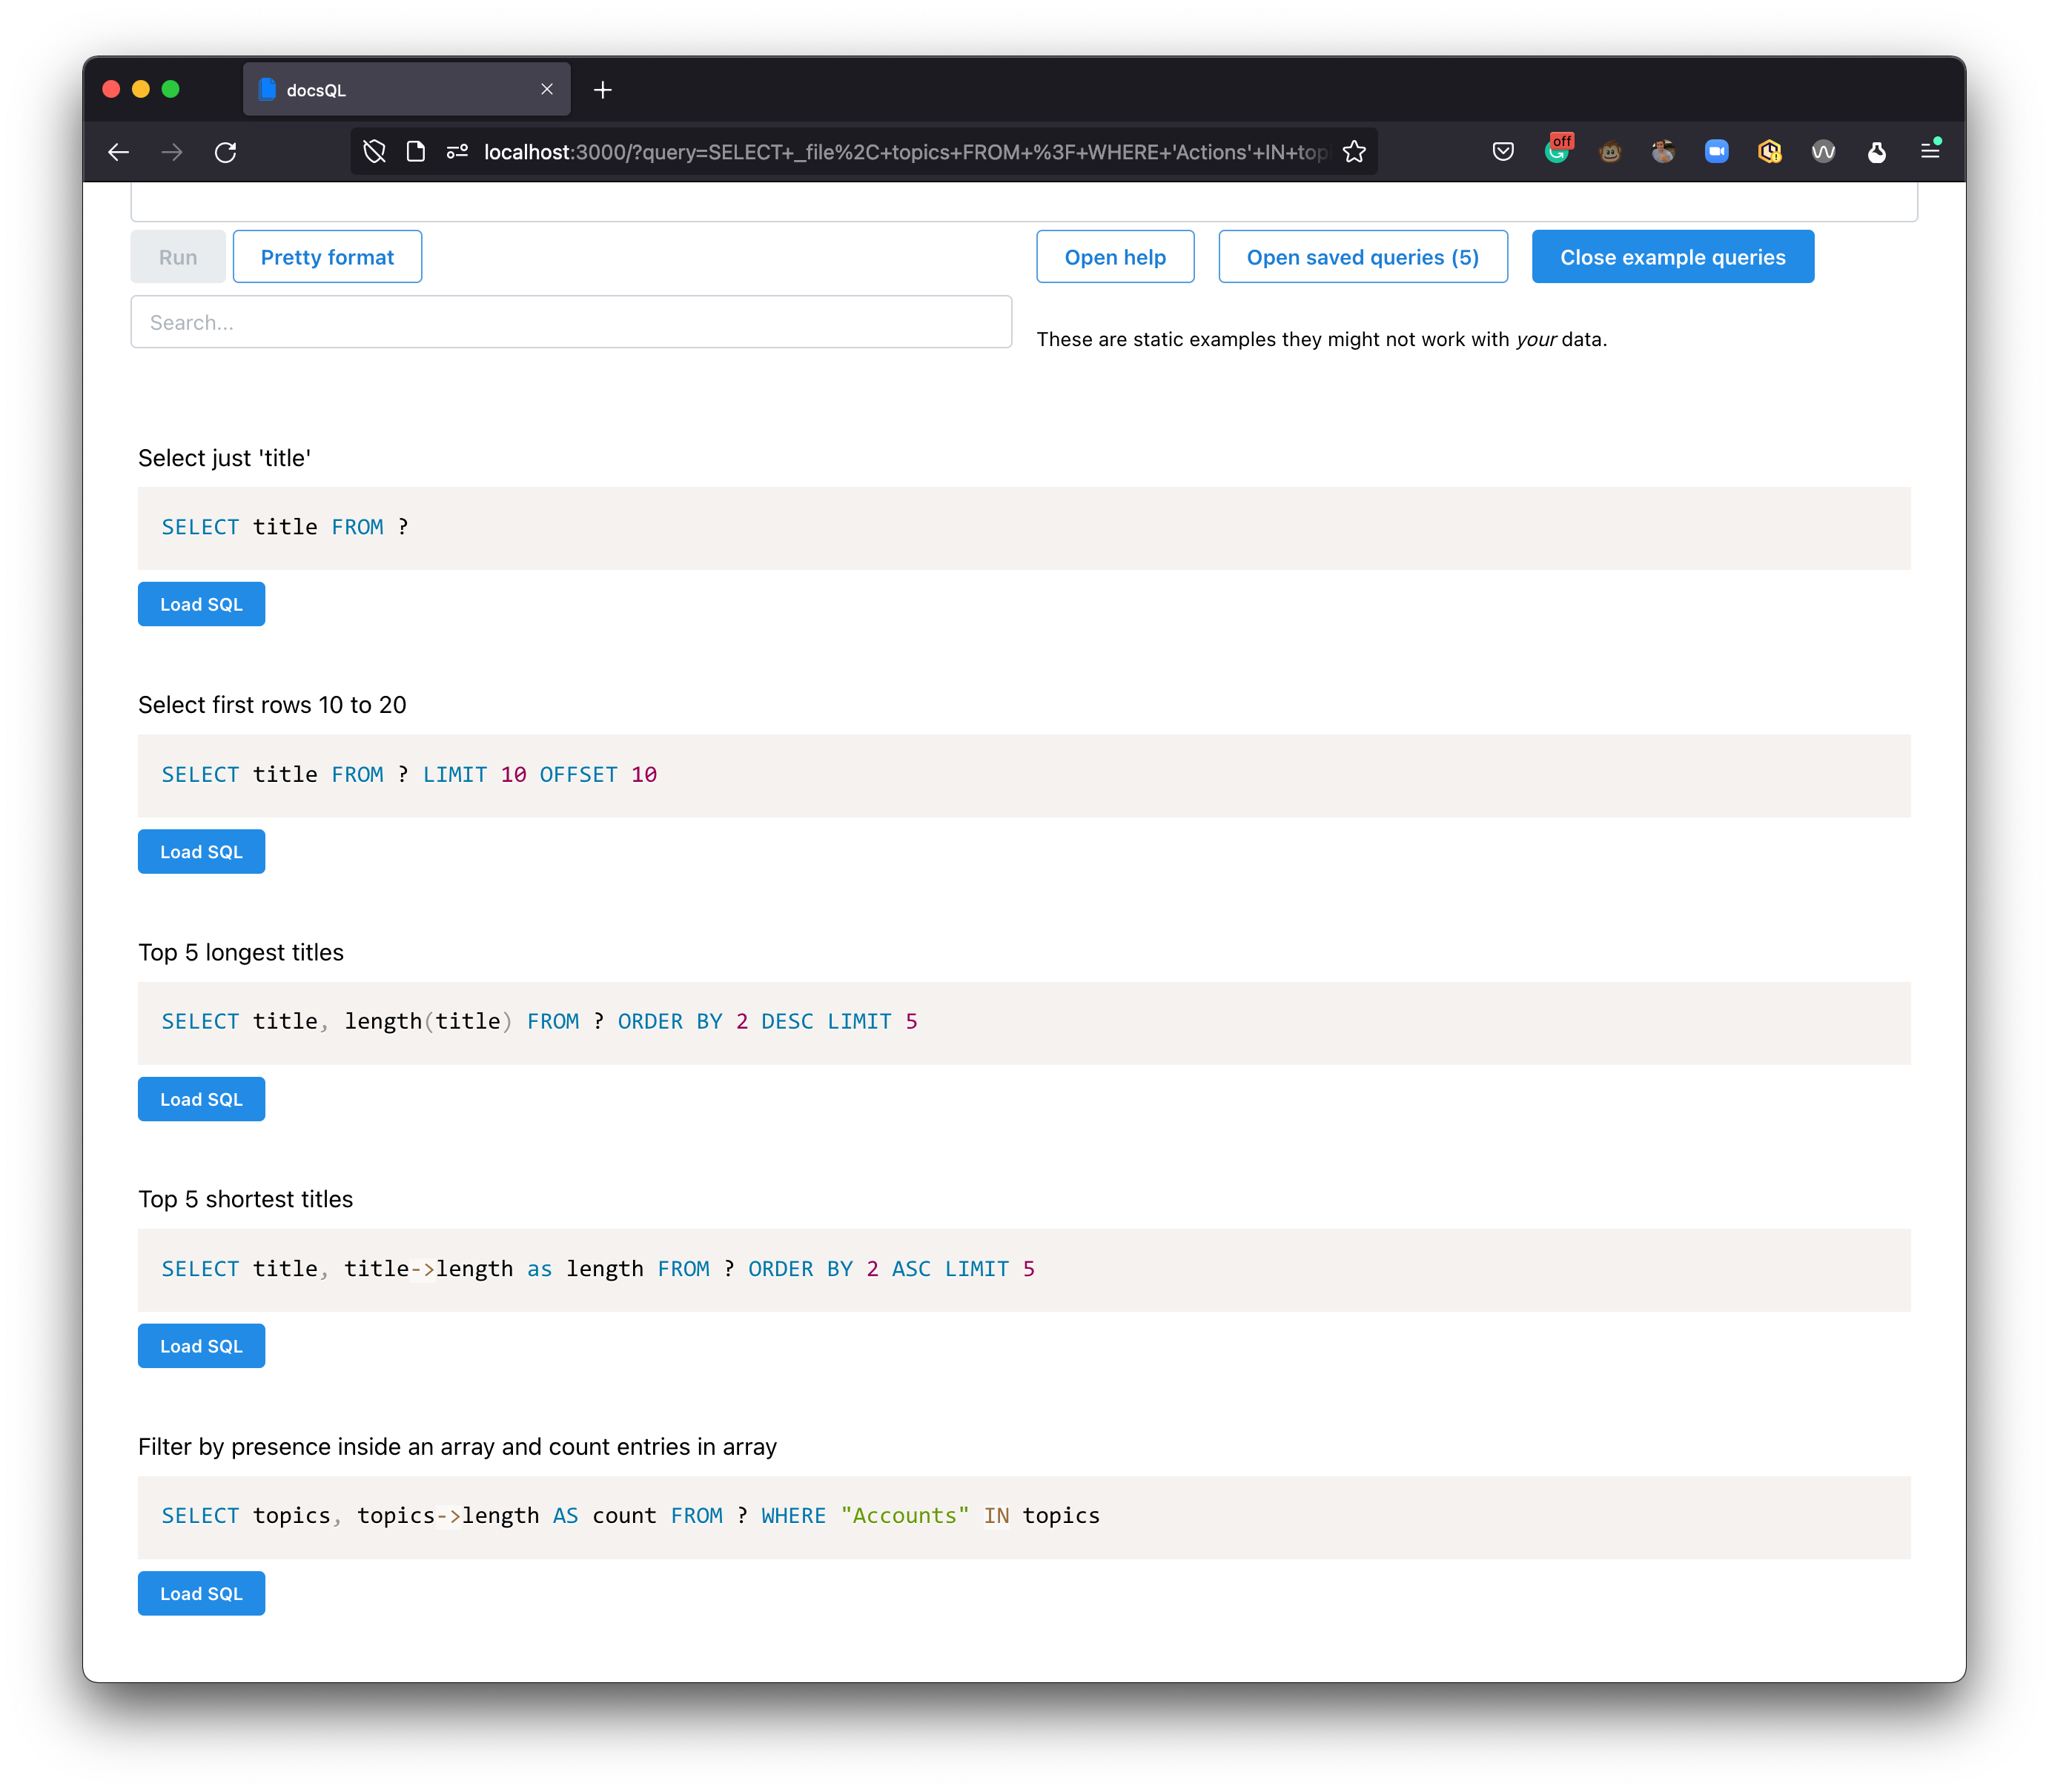Viewport: 2049px width, 1792px height.
Task: Open the tracking protection shield icon
Action: pos(374,152)
